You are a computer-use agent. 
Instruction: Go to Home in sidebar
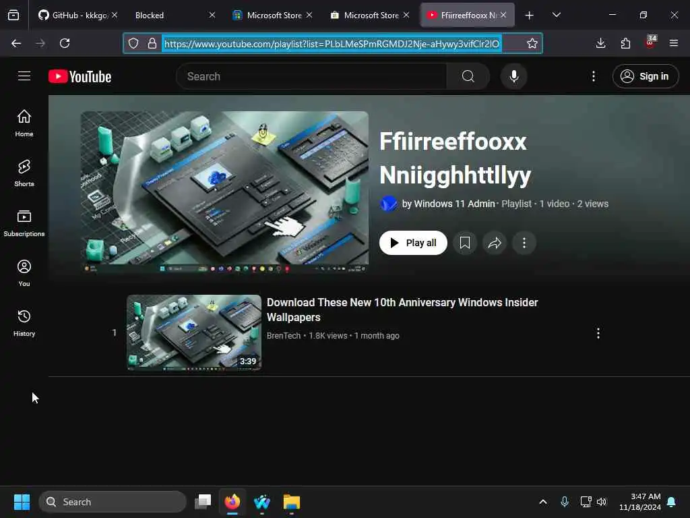[x=24, y=123]
